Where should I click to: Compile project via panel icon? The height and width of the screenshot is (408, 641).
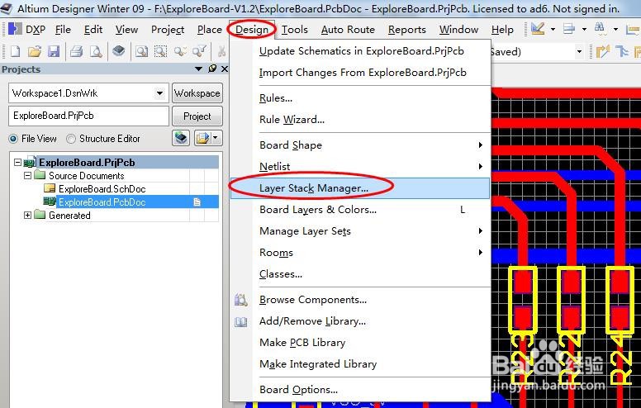pos(181,138)
